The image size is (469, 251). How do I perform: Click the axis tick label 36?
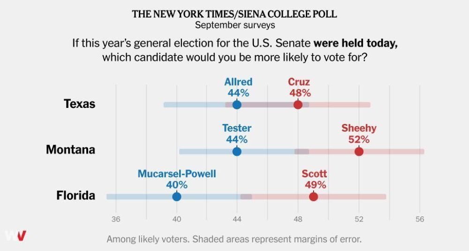tap(116, 219)
